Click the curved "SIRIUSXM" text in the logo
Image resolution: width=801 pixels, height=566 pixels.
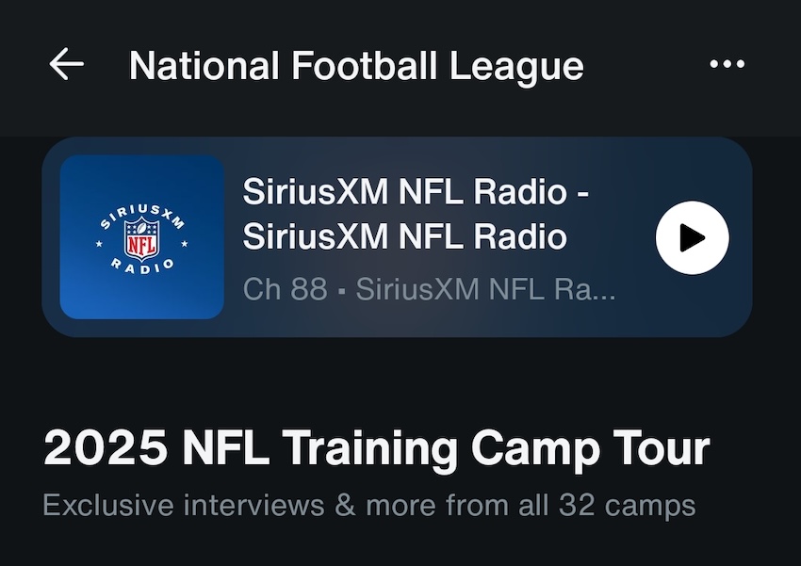click(142, 213)
